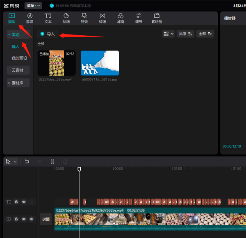The width and height of the screenshot is (246, 238).
Task: Open the 音频 (Audio) tab
Action: [30, 18]
